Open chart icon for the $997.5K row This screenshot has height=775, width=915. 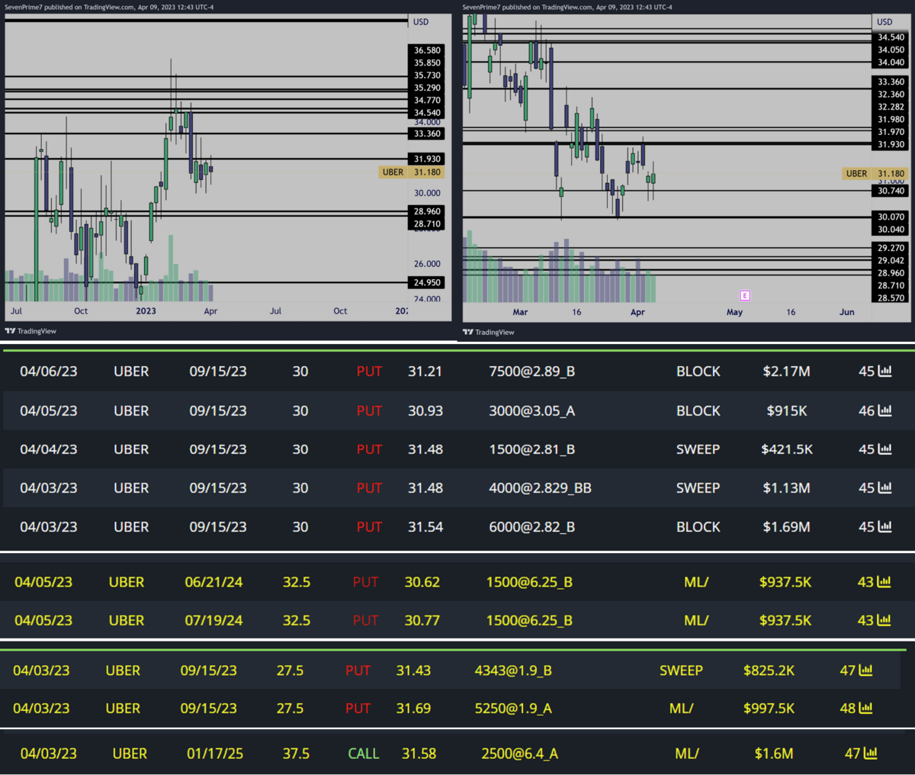tap(865, 708)
